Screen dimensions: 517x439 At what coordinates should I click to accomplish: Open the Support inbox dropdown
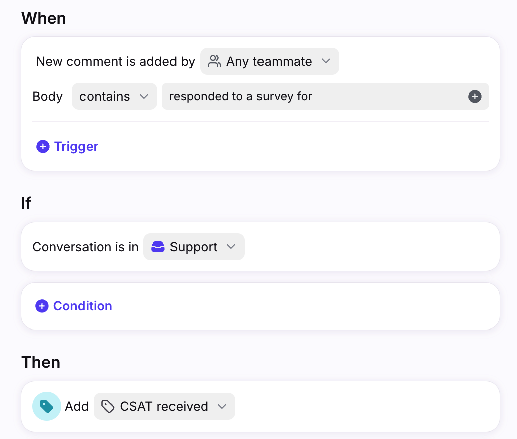[x=194, y=247]
